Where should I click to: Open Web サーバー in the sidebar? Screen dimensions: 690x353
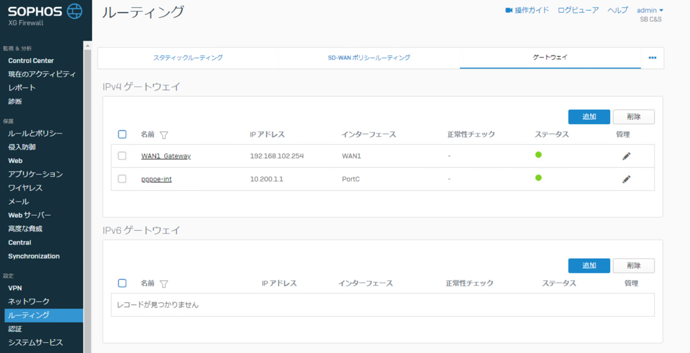29,215
